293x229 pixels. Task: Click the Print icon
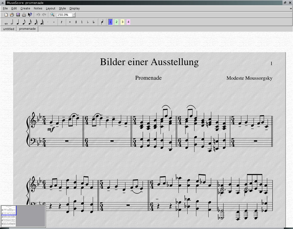pos(24,15)
